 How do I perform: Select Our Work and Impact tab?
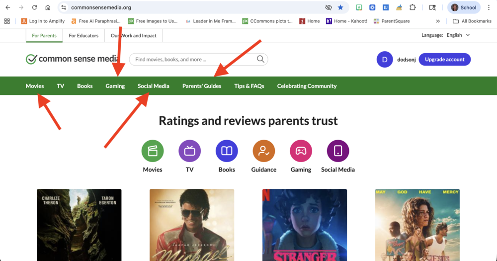coord(133,35)
